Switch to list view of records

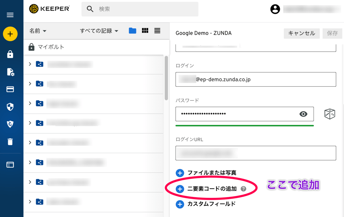click(x=157, y=31)
